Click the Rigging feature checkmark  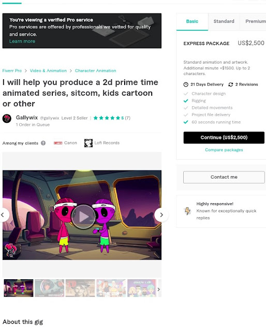pyautogui.click(x=186, y=100)
